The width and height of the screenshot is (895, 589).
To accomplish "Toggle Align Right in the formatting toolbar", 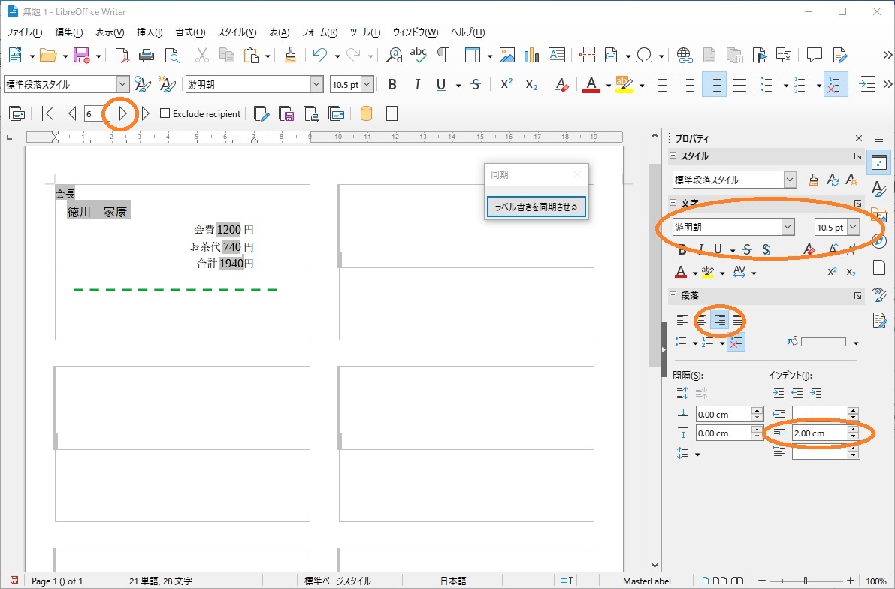I will [715, 84].
